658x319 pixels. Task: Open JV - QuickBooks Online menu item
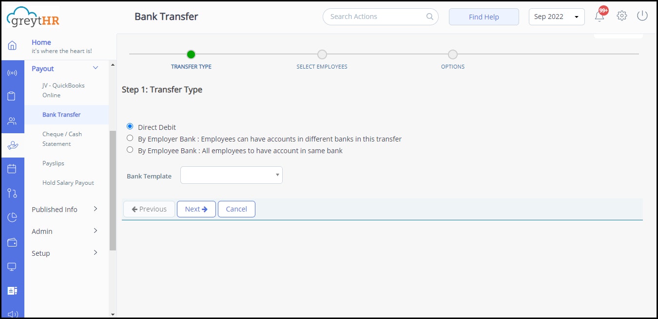[64, 90]
